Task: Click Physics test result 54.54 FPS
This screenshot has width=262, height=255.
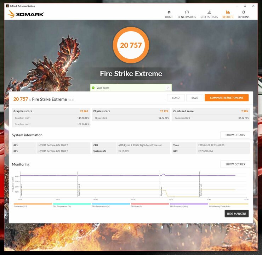Action: 164,118
